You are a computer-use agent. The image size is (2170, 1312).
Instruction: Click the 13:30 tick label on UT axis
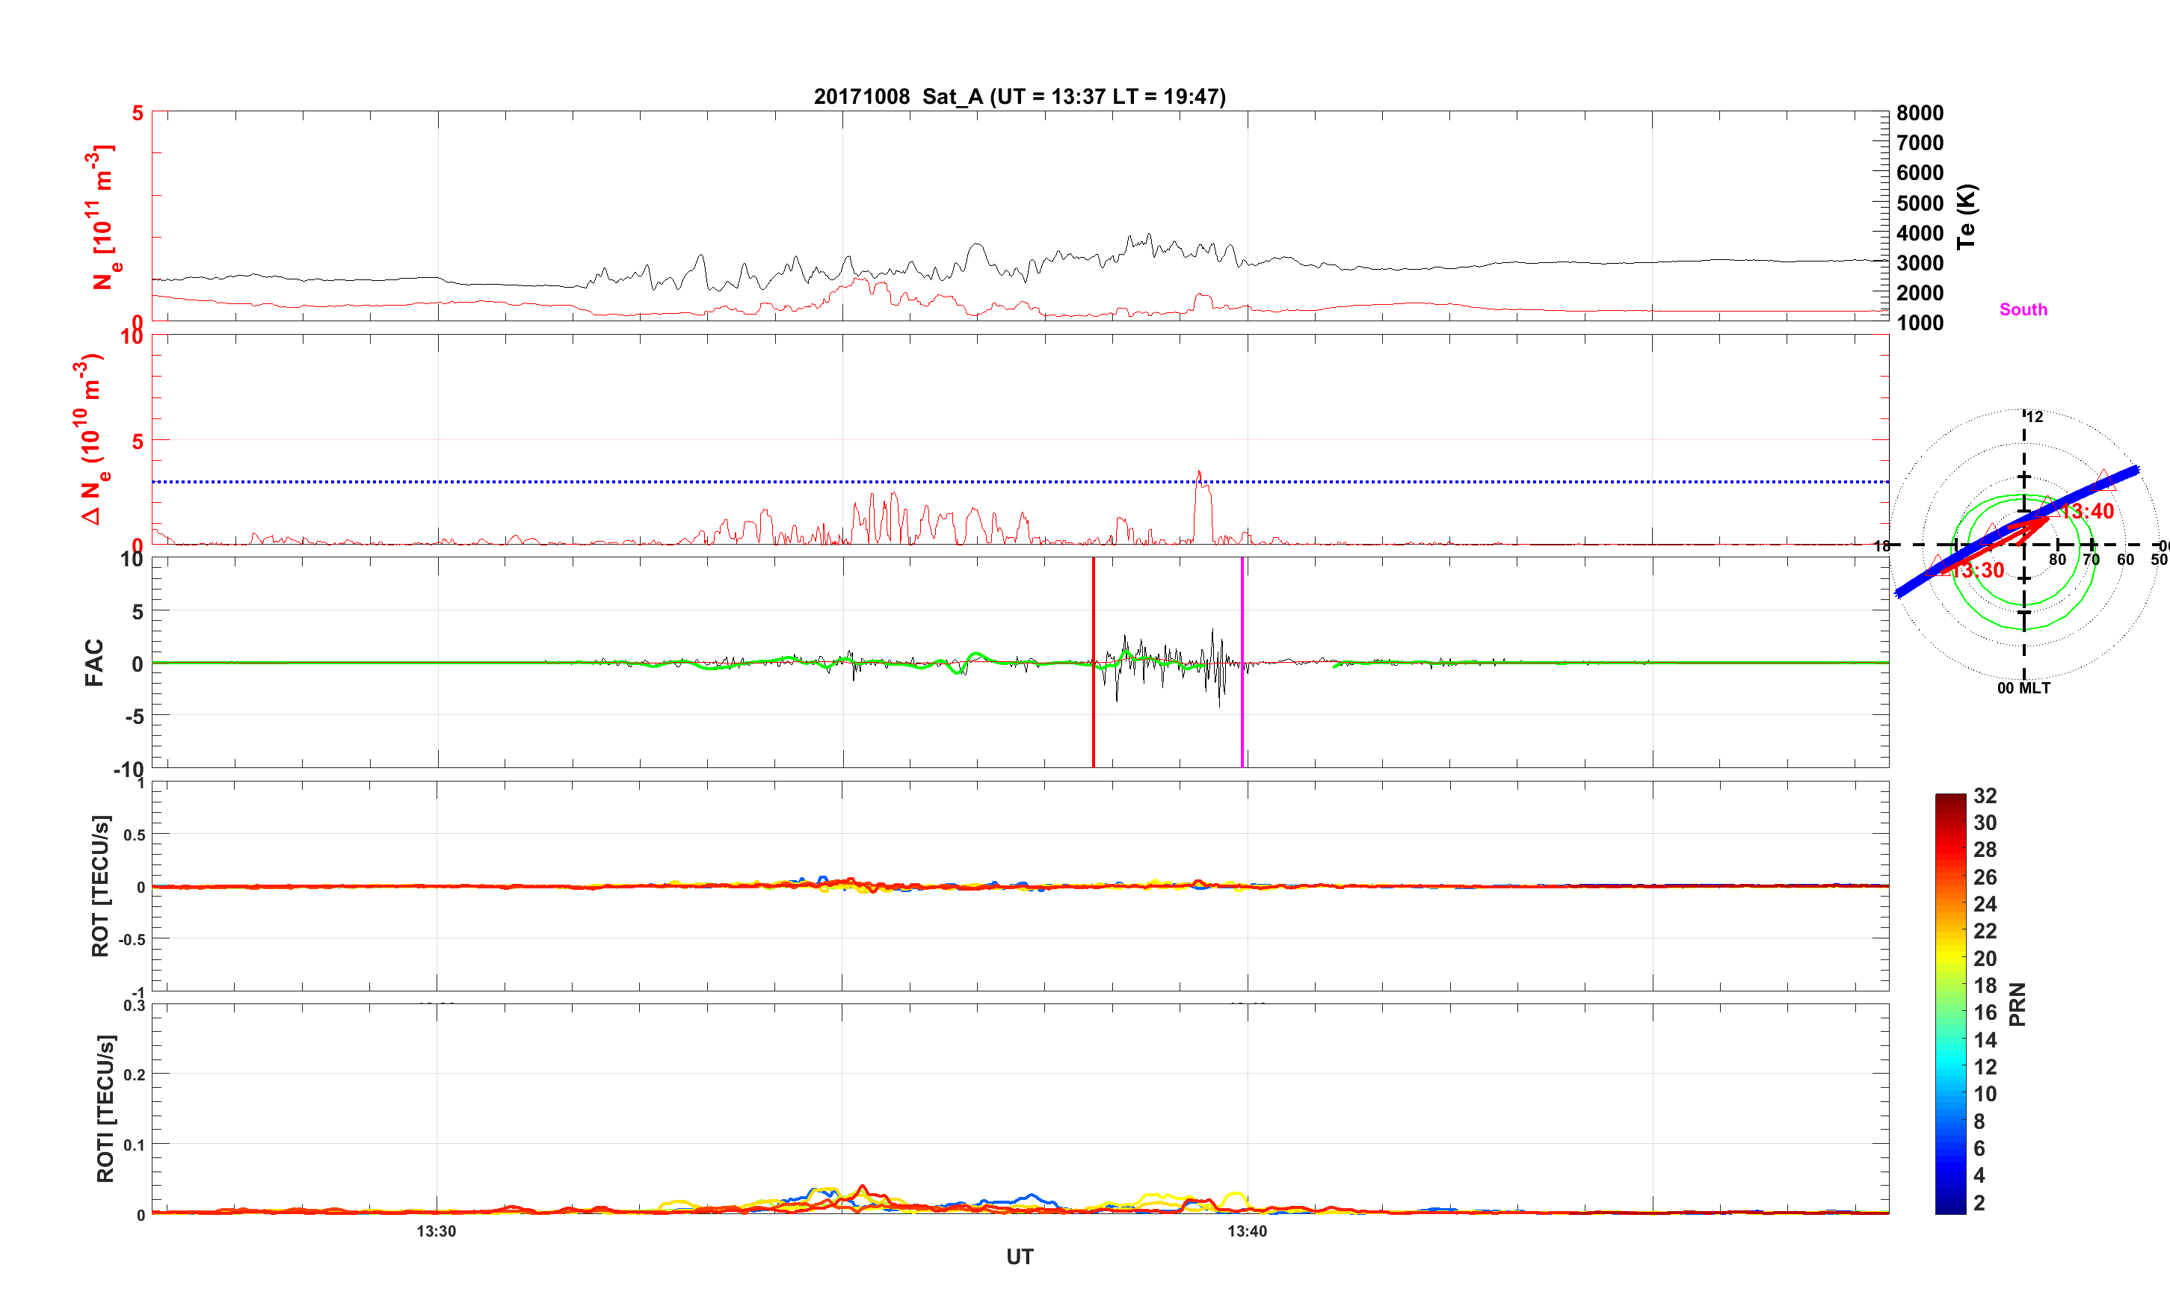point(436,1231)
